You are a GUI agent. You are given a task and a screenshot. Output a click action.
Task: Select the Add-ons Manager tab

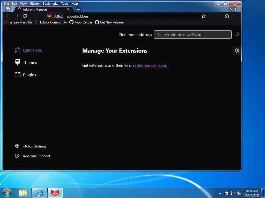(43, 10)
